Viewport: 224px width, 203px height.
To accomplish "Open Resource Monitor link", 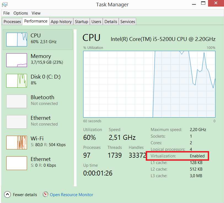I will click(71, 194).
